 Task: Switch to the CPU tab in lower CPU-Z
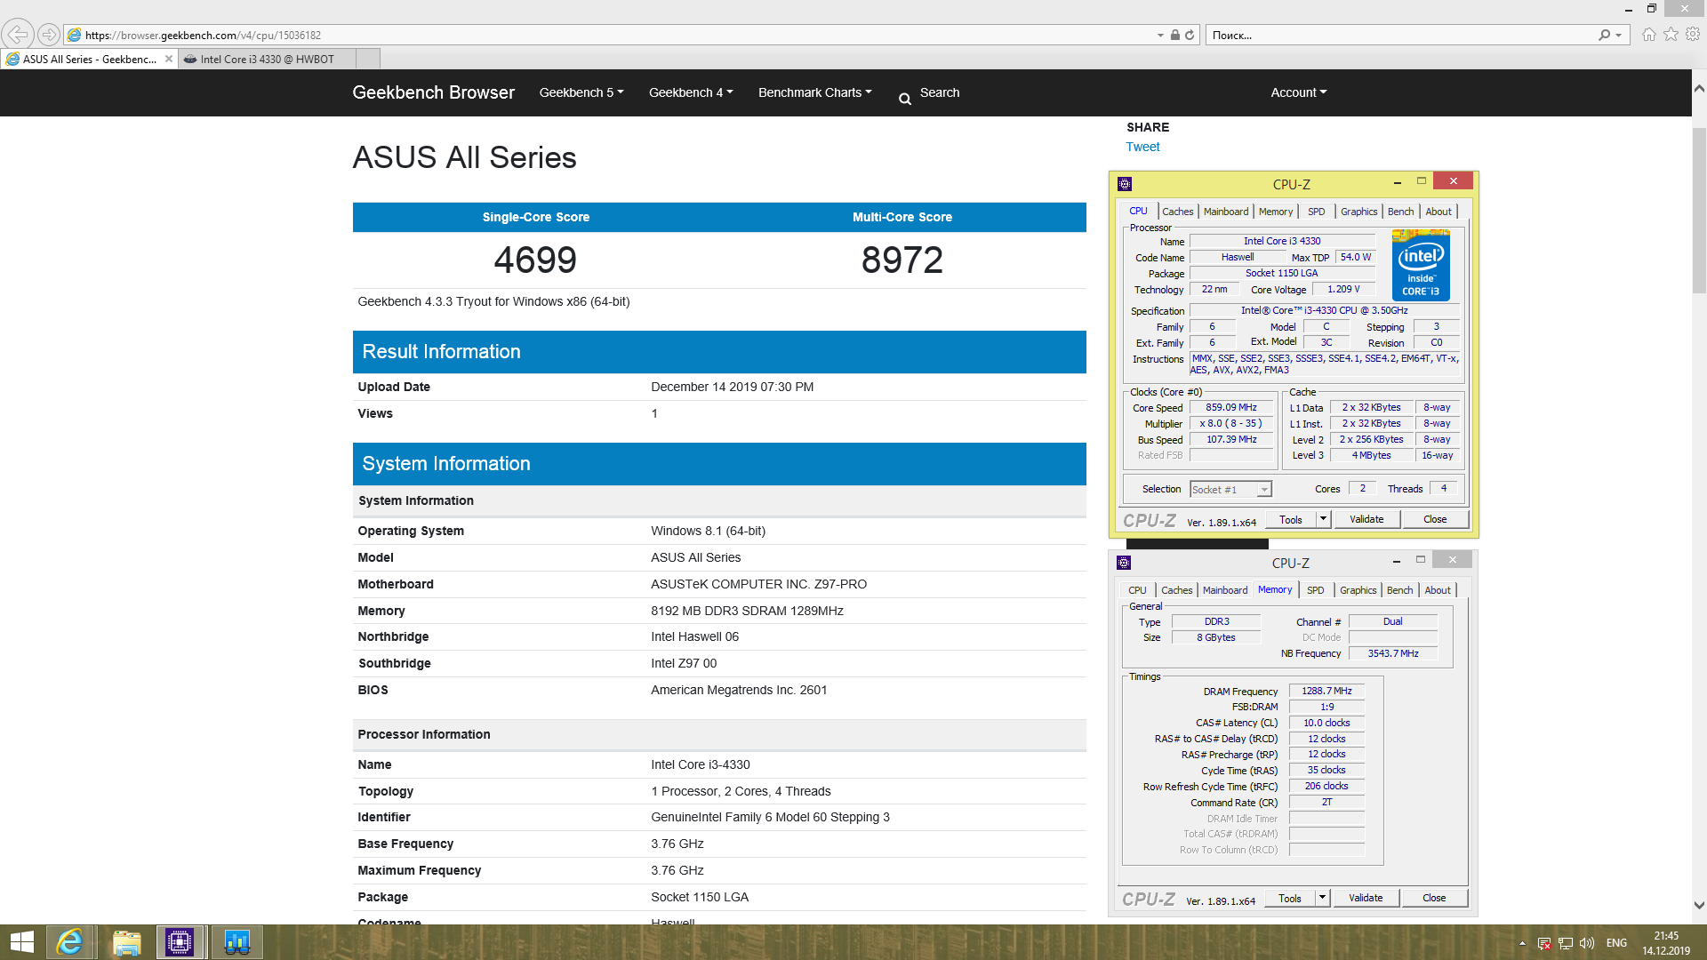coord(1138,590)
